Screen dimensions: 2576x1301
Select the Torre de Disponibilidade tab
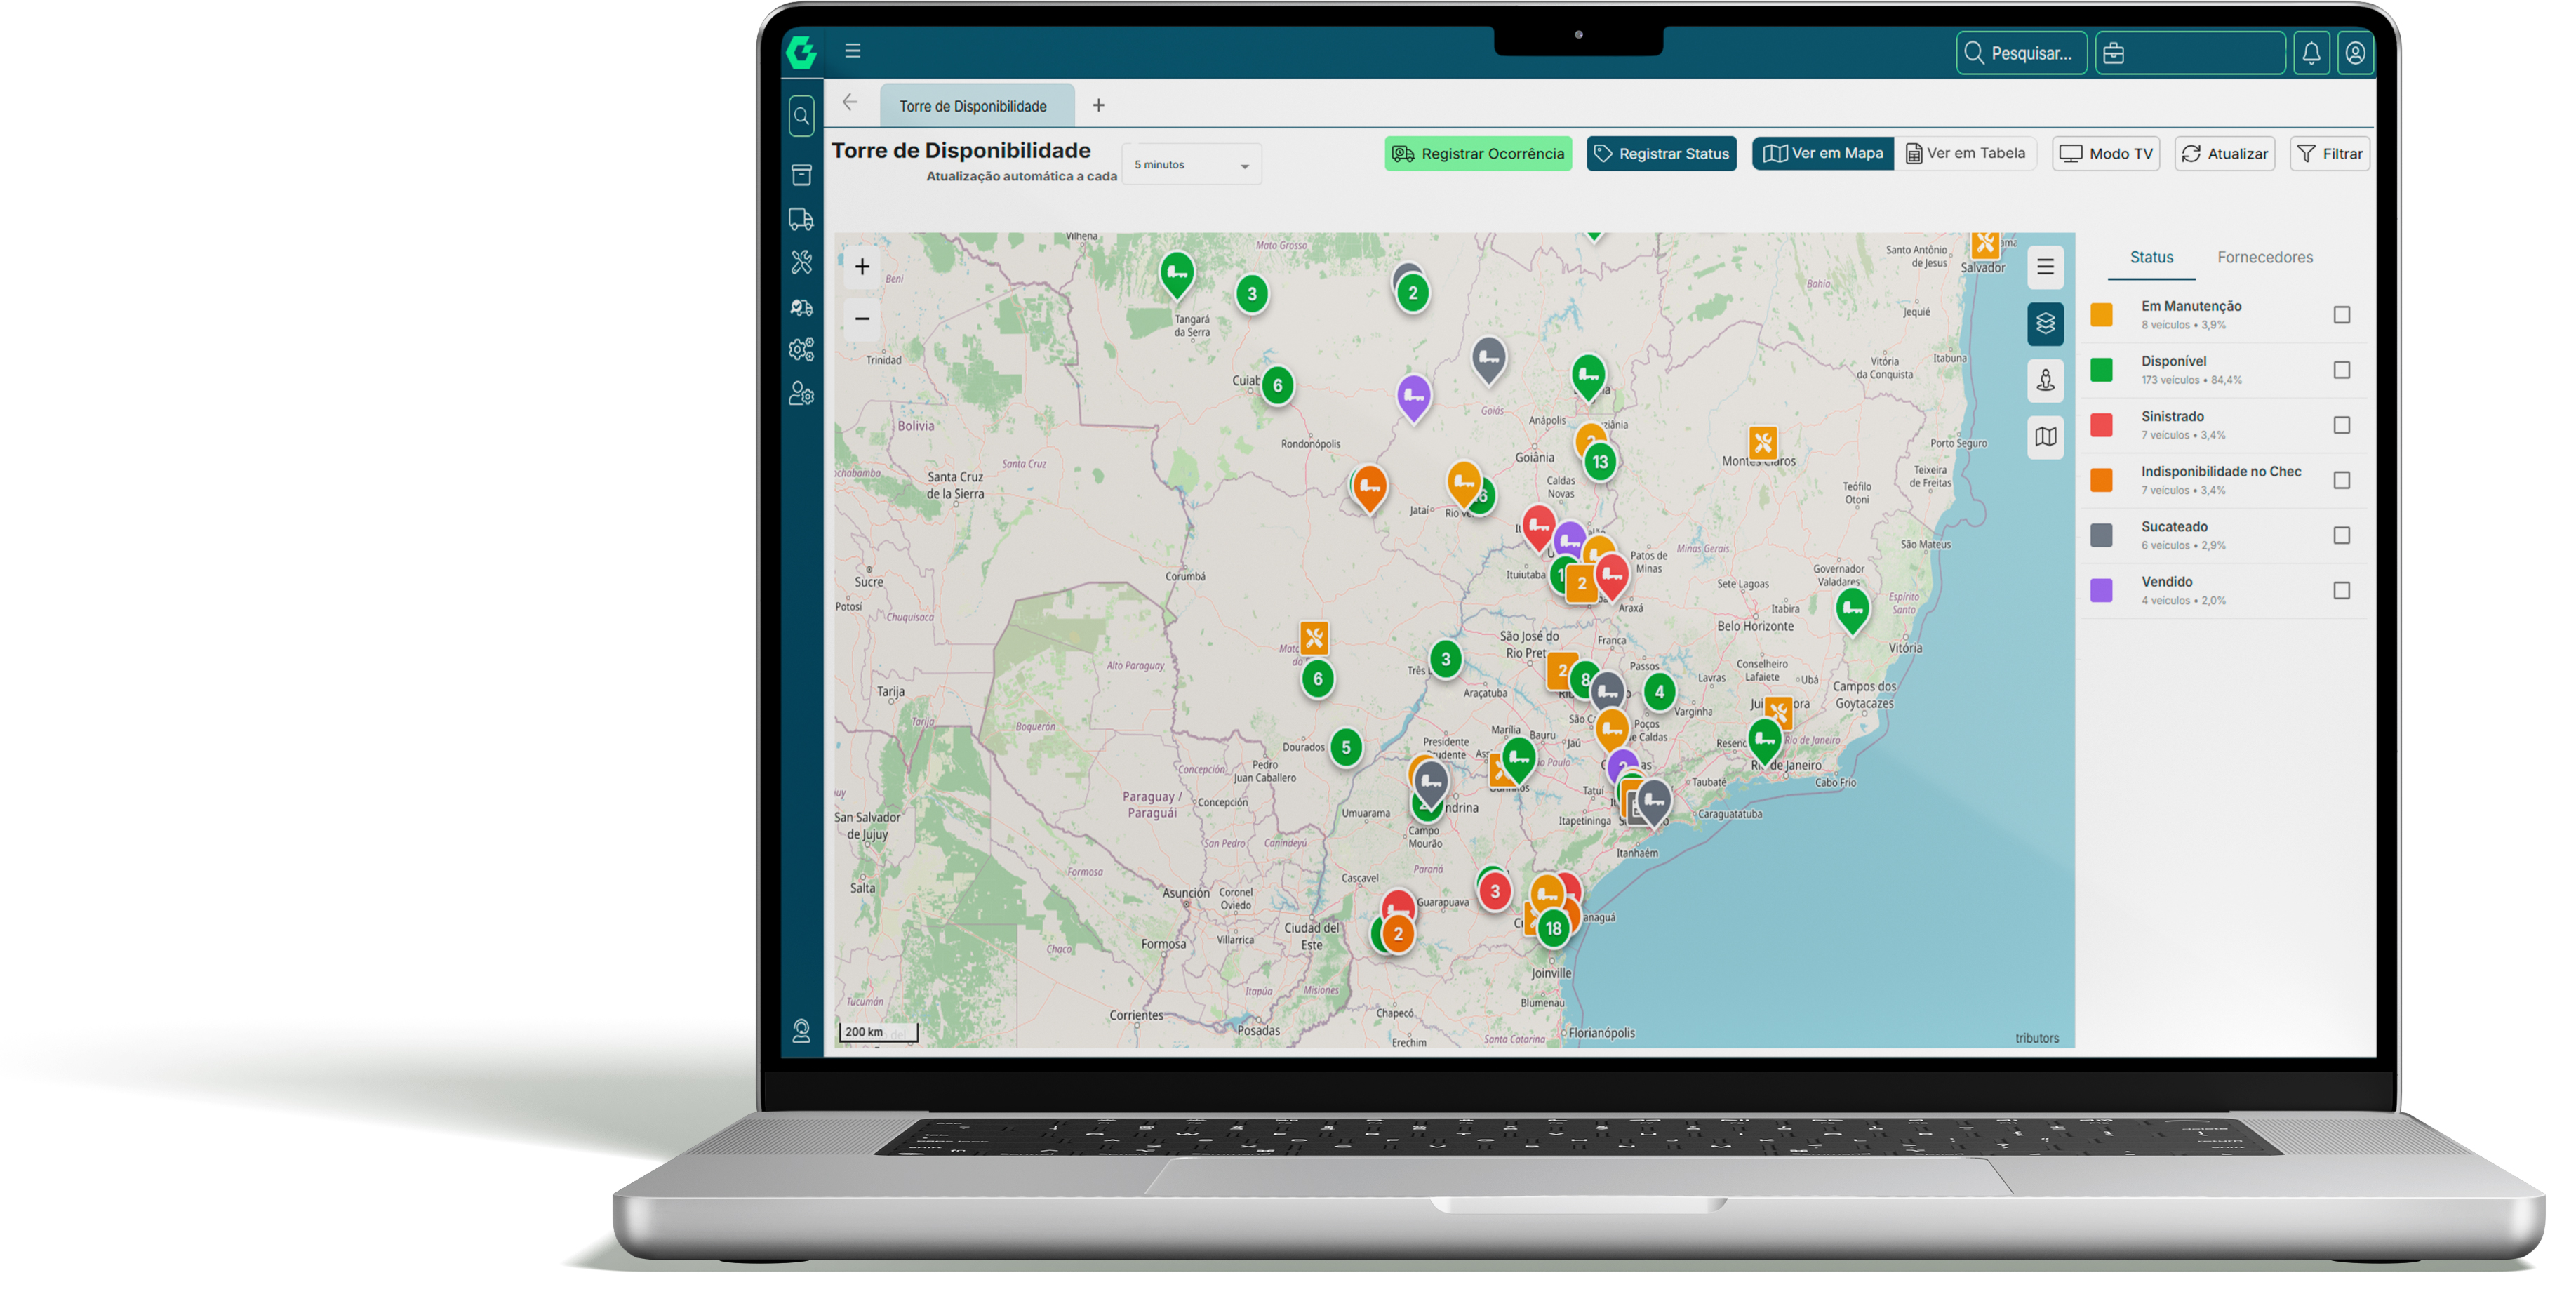click(972, 106)
